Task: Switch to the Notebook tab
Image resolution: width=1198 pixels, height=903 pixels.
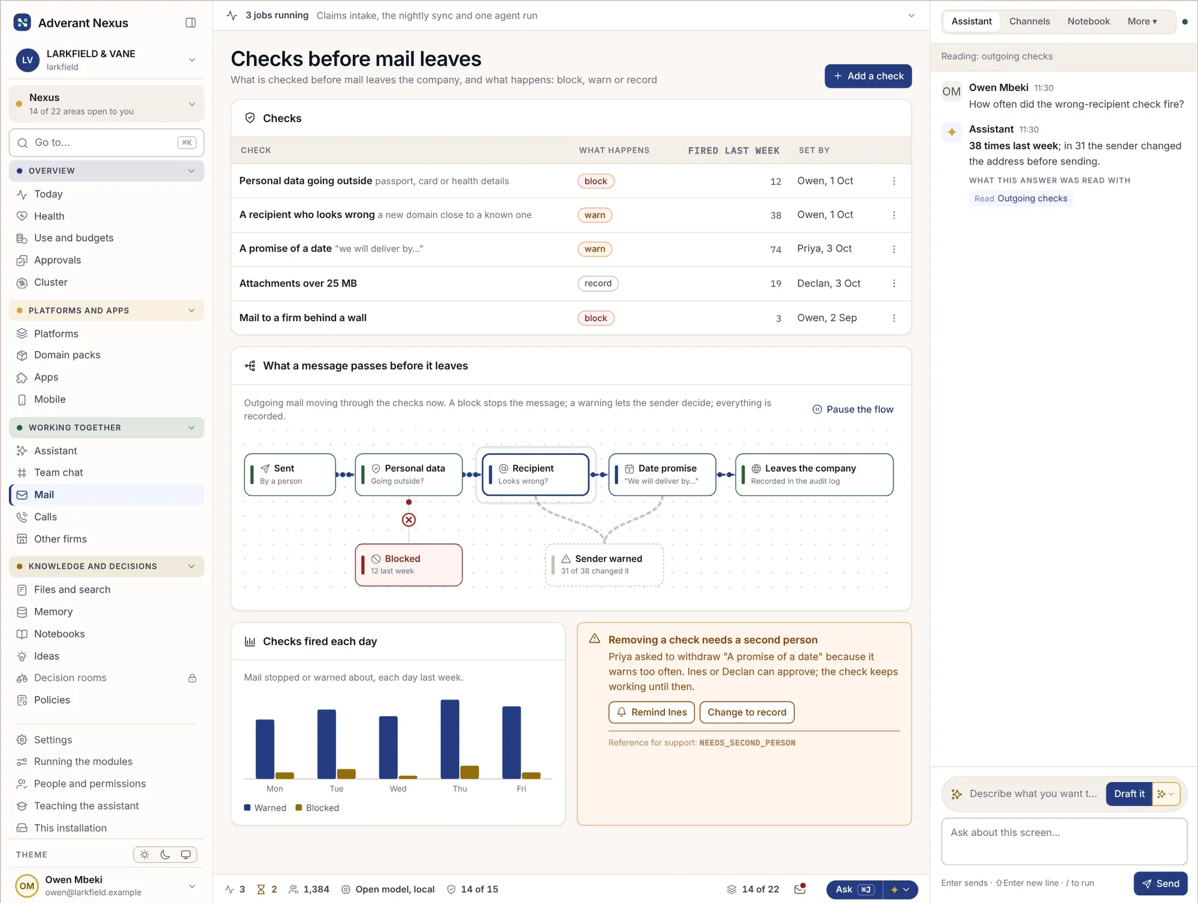Action: pyautogui.click(x=1088, y=22)
